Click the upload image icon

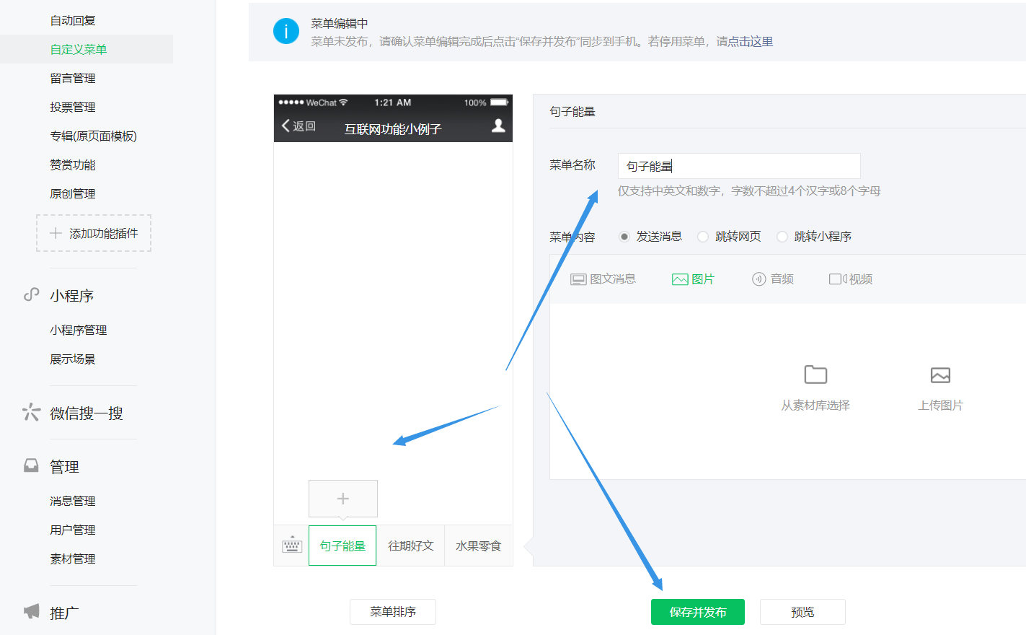[x=940, y=375]
